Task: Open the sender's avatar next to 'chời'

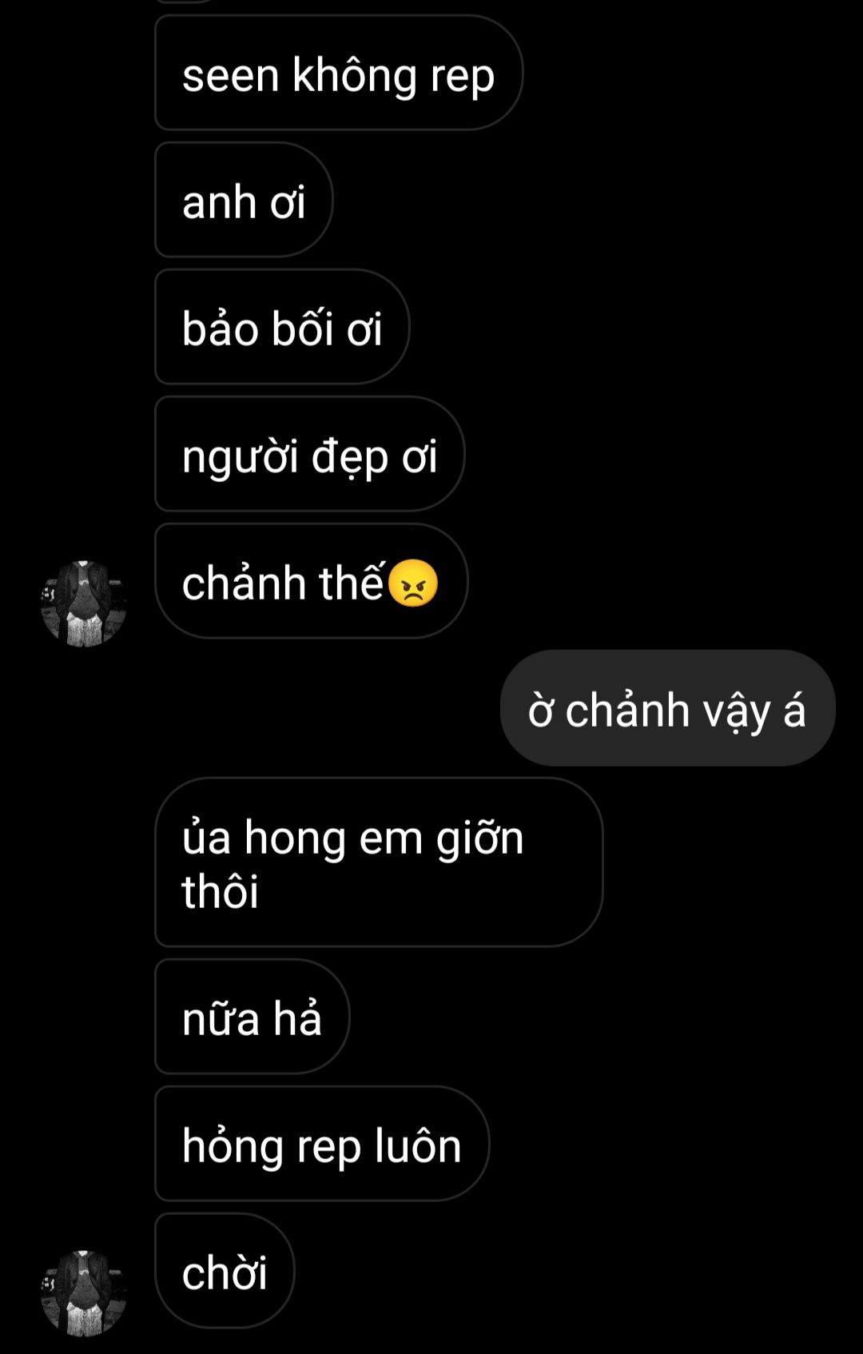Action: coord(84,1293)
